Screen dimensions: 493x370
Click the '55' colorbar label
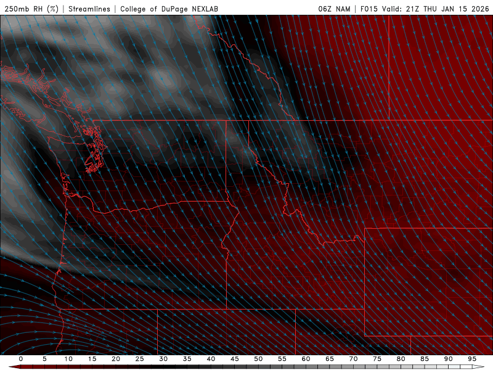coord(282,359)
